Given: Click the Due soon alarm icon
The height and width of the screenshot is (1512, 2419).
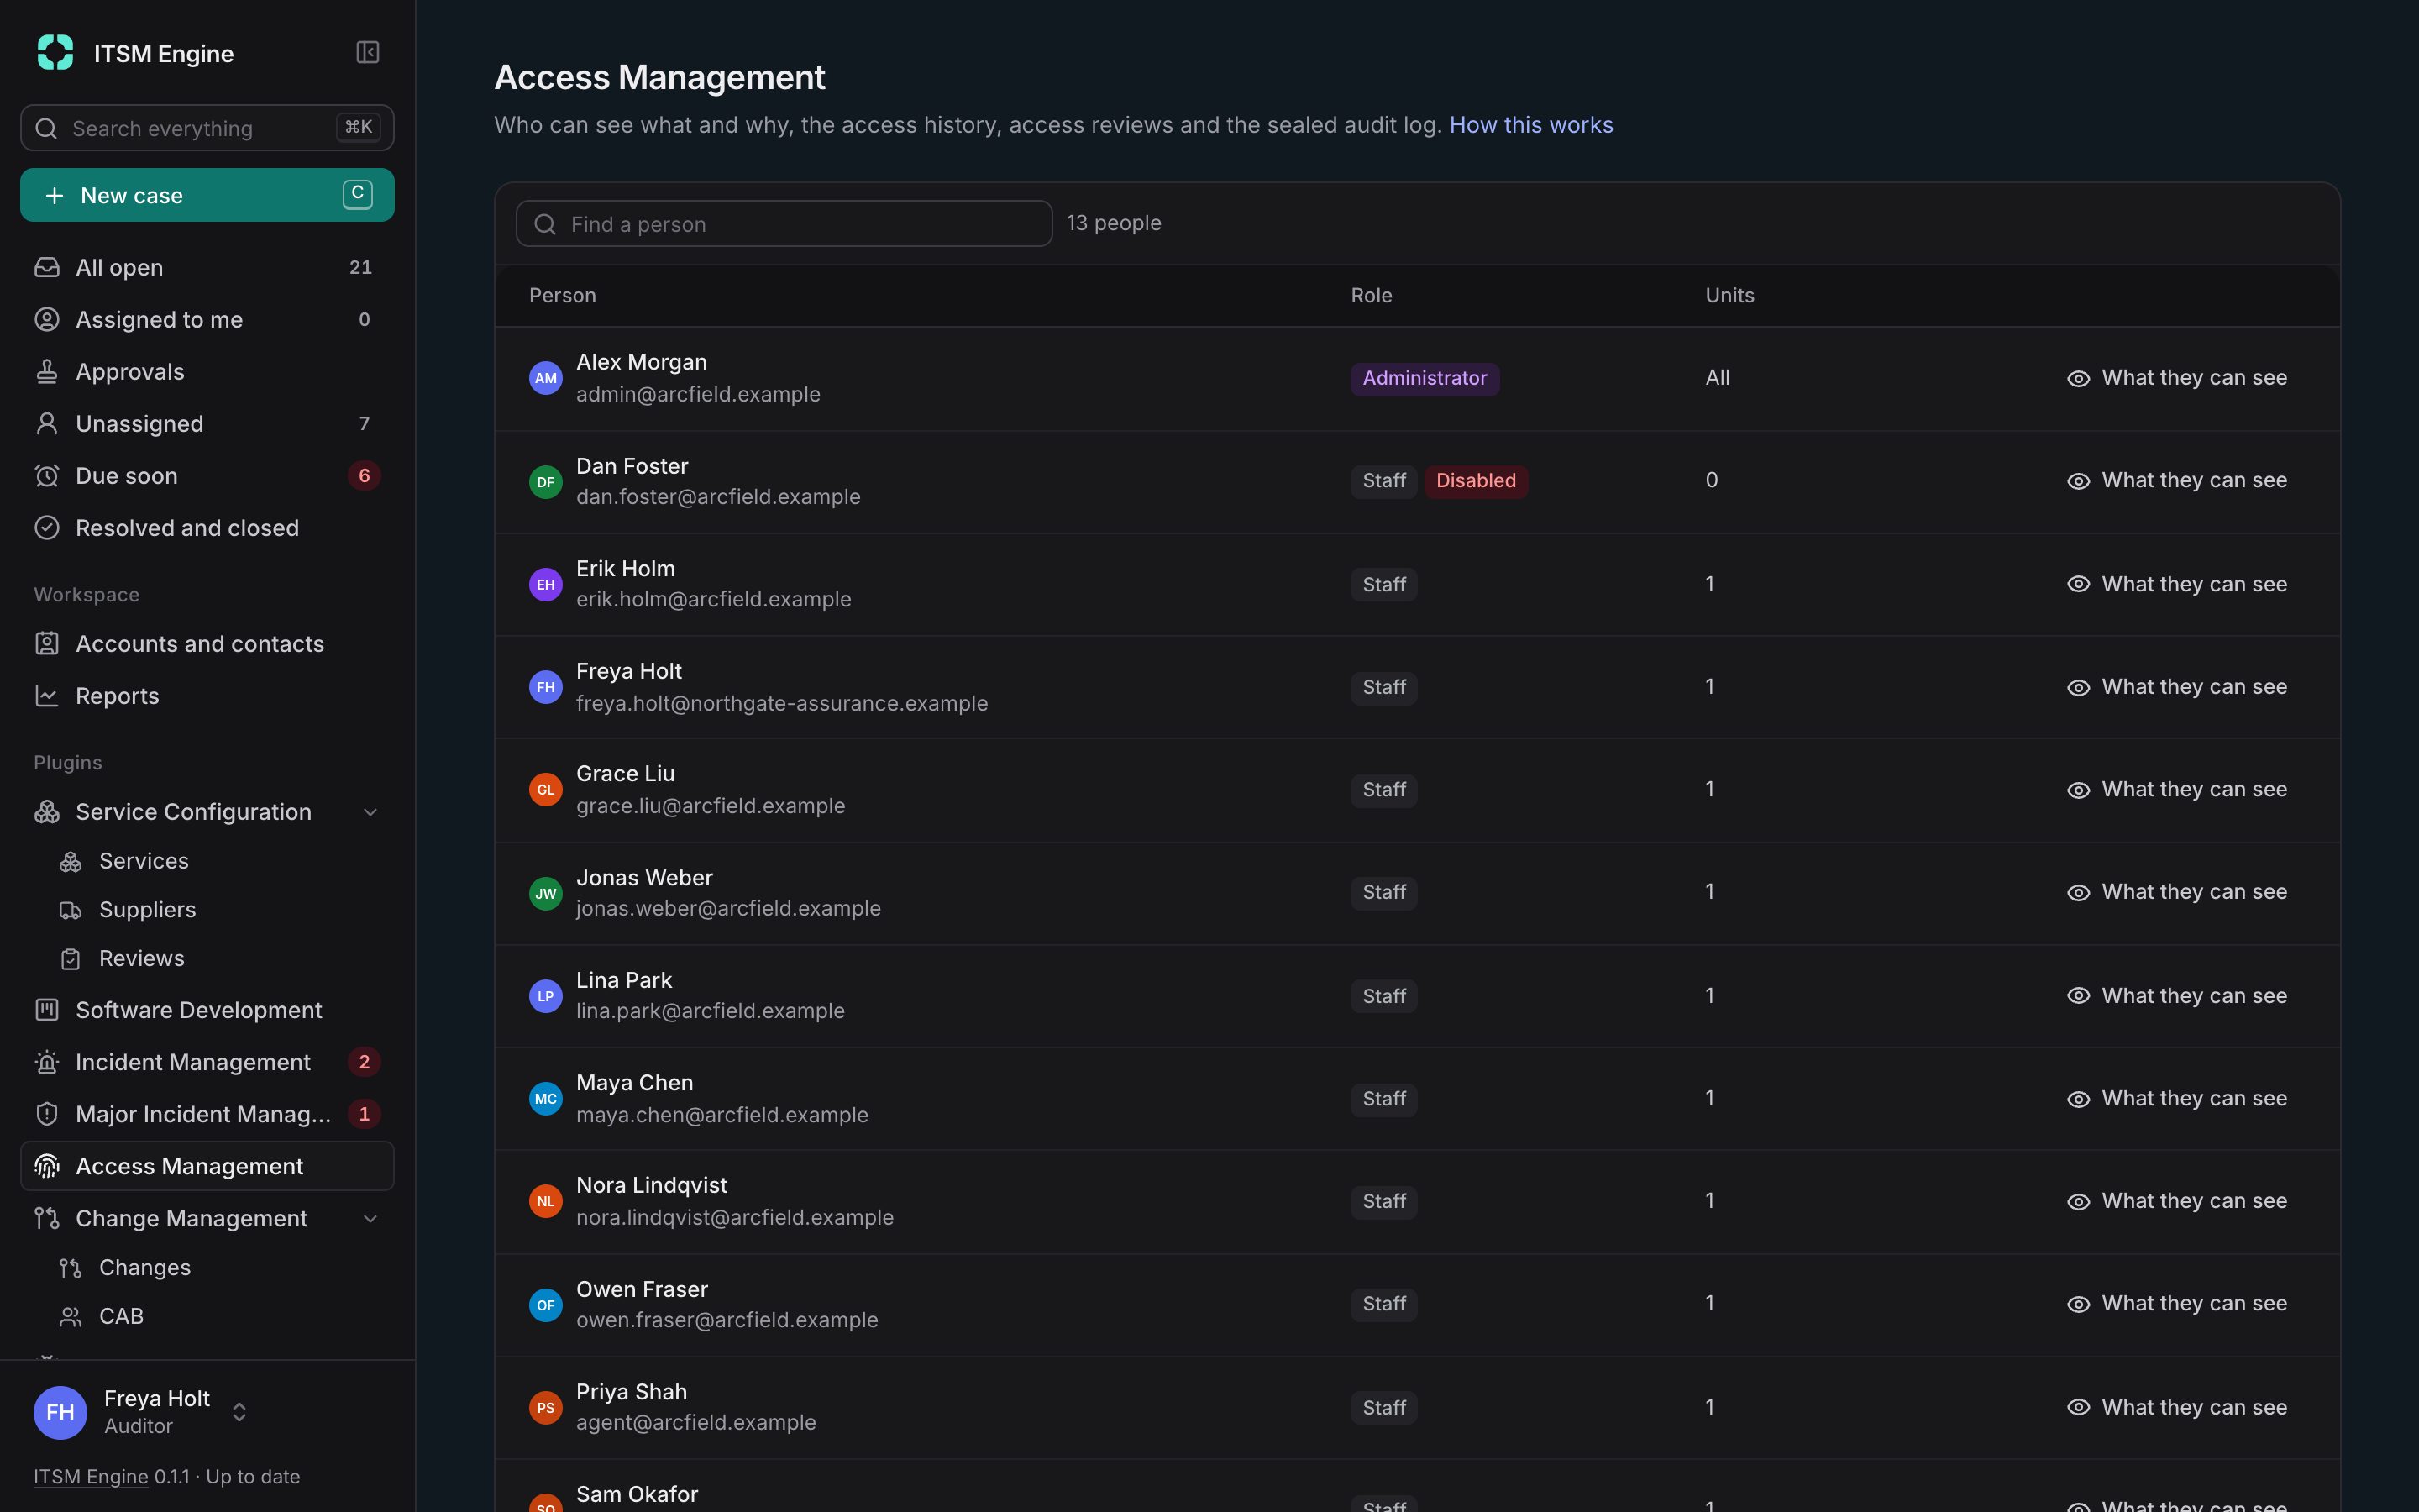Looking at the screenshot, I should pyautogui.click(x=47, y=475).
